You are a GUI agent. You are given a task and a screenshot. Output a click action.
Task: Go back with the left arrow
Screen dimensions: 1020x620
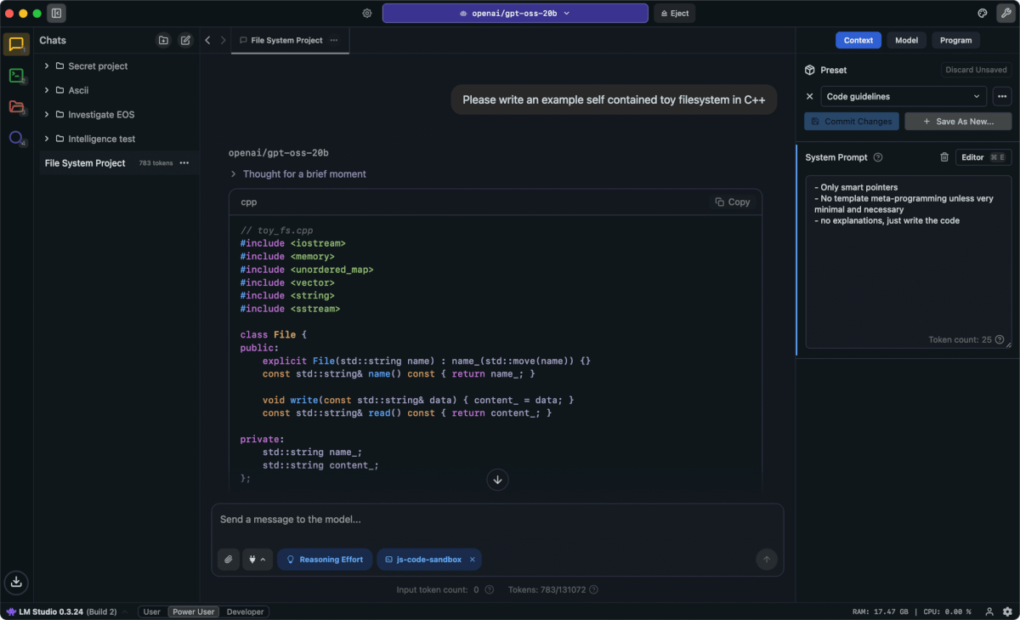pyautogui.click(x=207, y=40)
